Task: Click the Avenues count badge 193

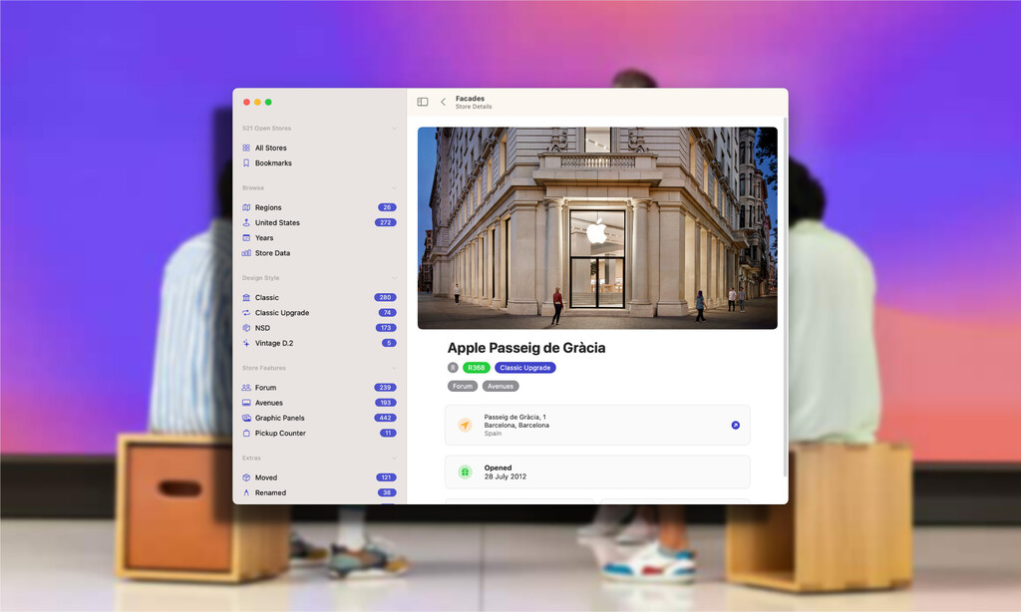Action: tap(386, 403)
